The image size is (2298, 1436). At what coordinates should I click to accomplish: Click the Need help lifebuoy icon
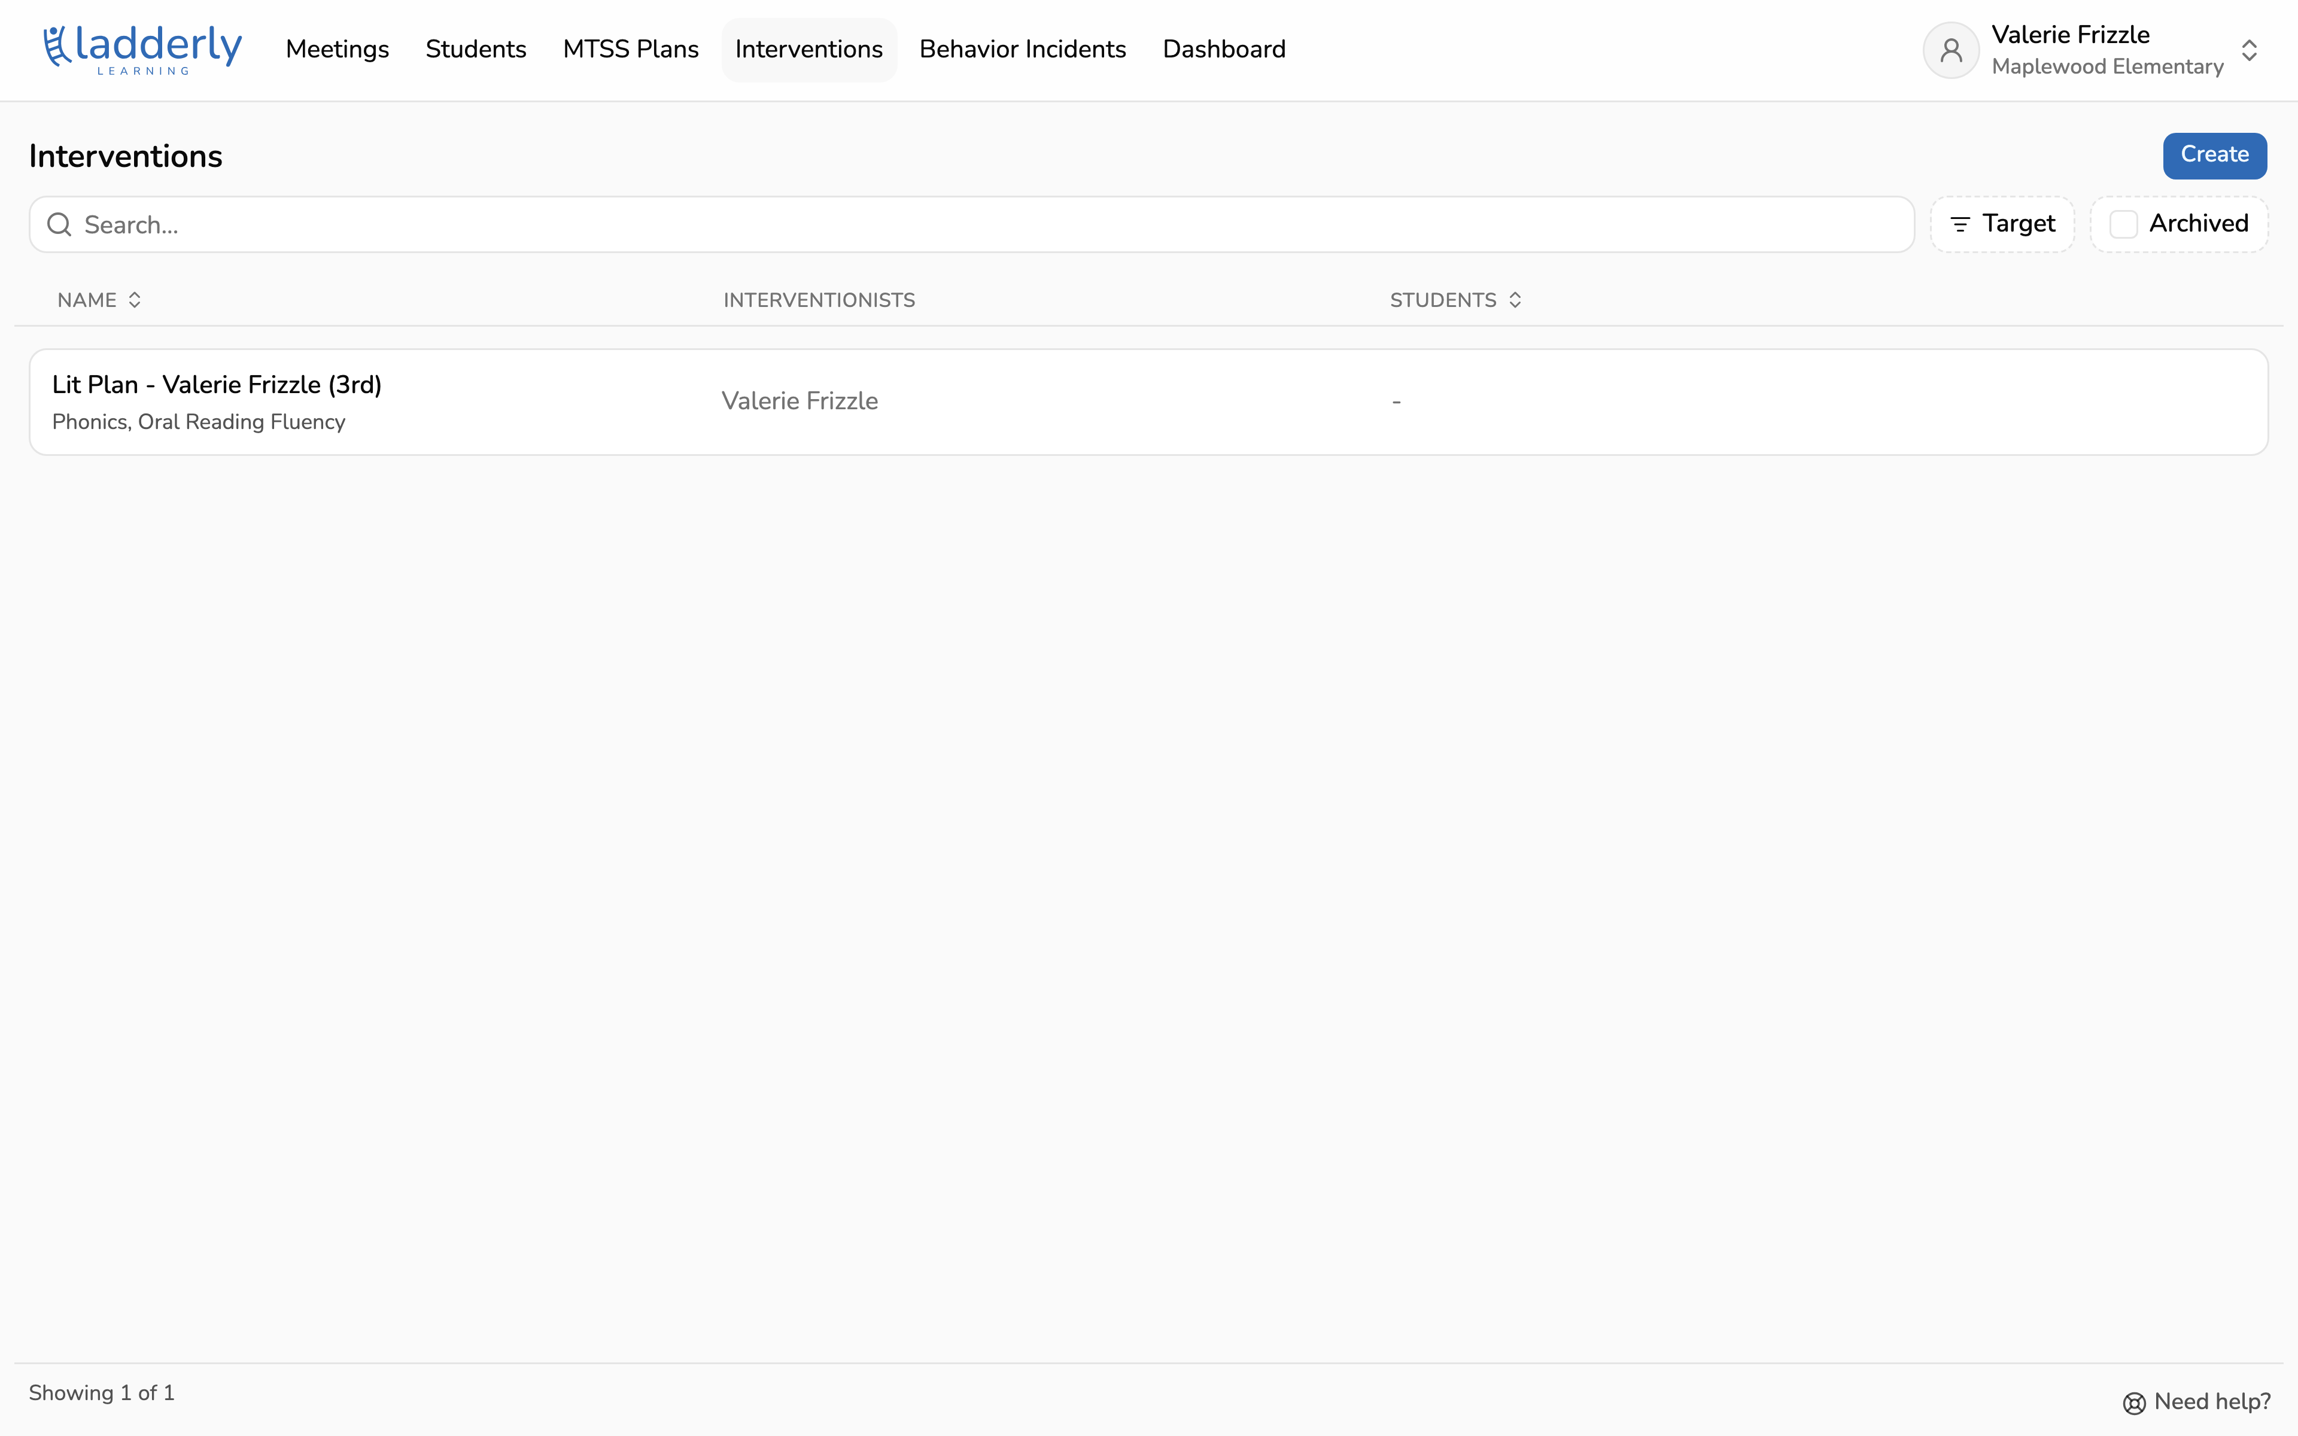[2133, 1402]
